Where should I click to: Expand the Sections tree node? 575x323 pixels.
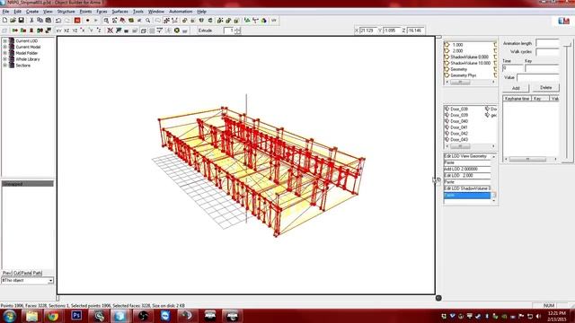click(x=4, y=65)
